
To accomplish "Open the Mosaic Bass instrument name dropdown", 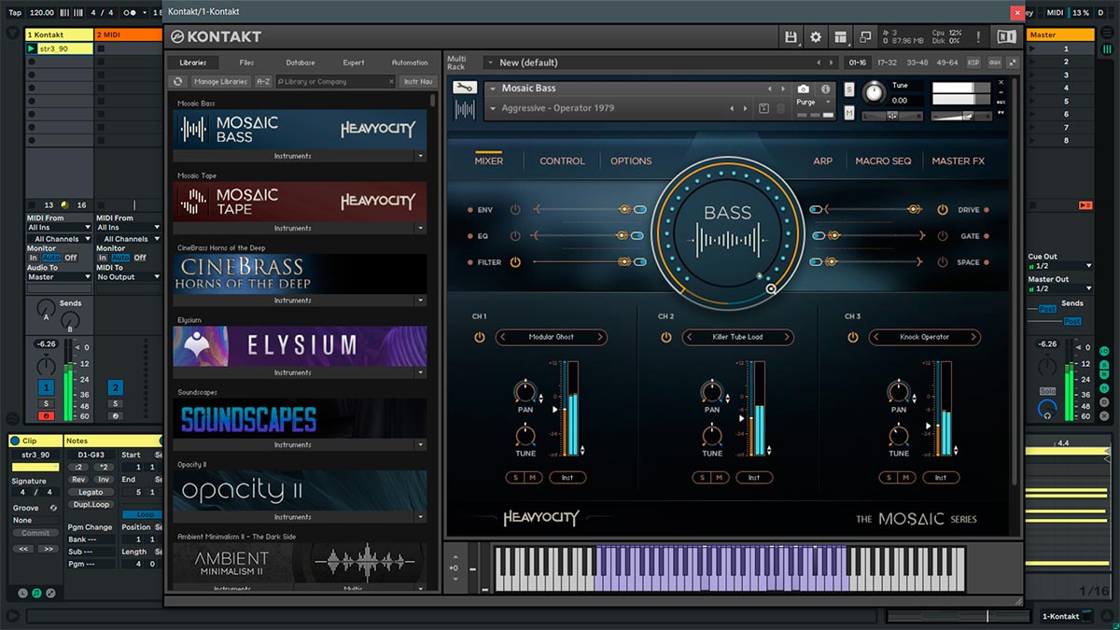I will click(x=492, y=89).
